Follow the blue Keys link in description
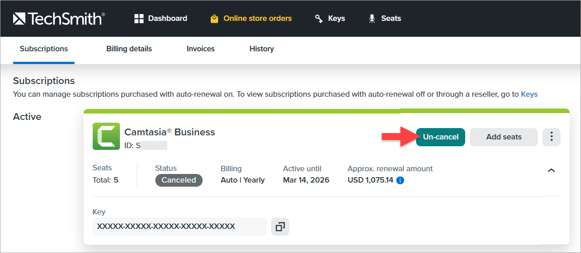The image size is (581, 253). click(x=529, y=94)
